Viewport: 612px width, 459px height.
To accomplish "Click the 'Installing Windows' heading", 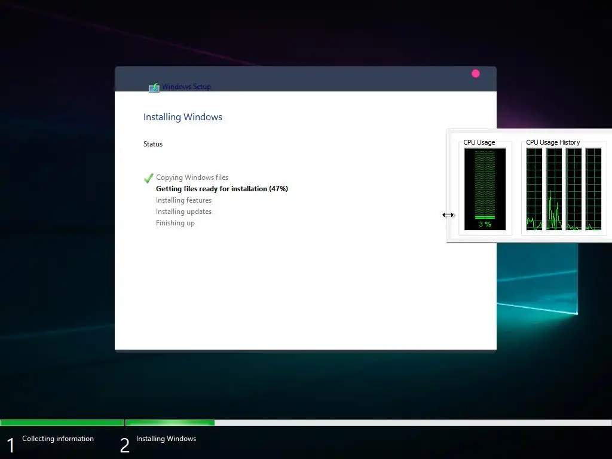I will pyautogui.click(x=183, y=117).
